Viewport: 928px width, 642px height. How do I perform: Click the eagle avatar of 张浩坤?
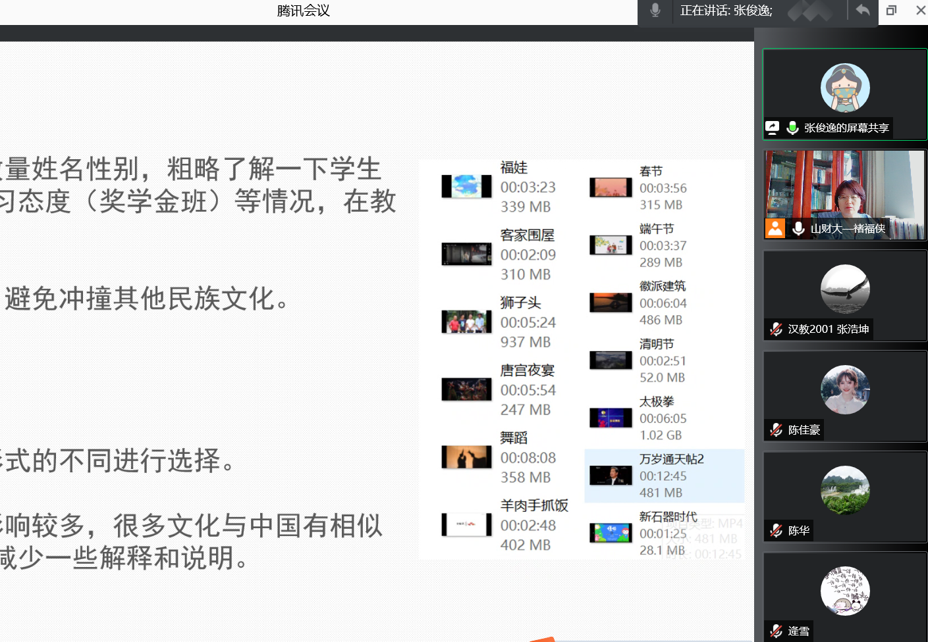[845, 289]
